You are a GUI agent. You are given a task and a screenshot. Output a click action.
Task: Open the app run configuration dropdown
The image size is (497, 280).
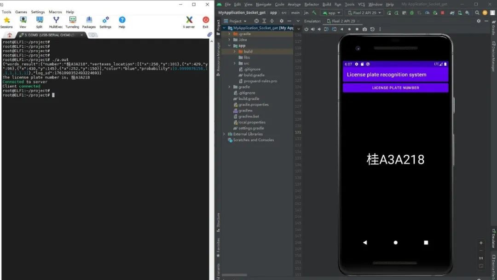pos(331,13)
